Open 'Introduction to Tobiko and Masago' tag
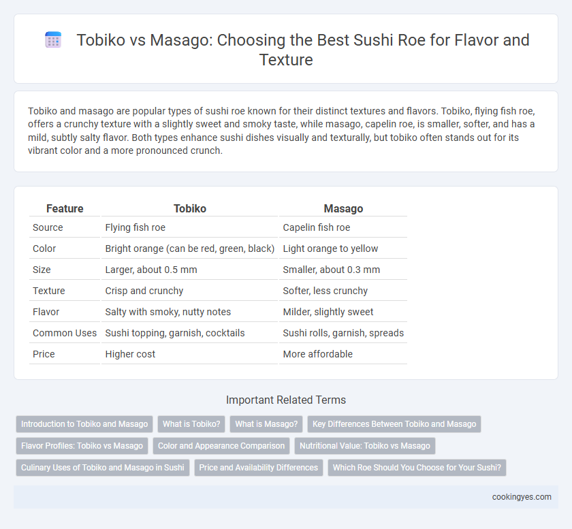 pos(84,424)
